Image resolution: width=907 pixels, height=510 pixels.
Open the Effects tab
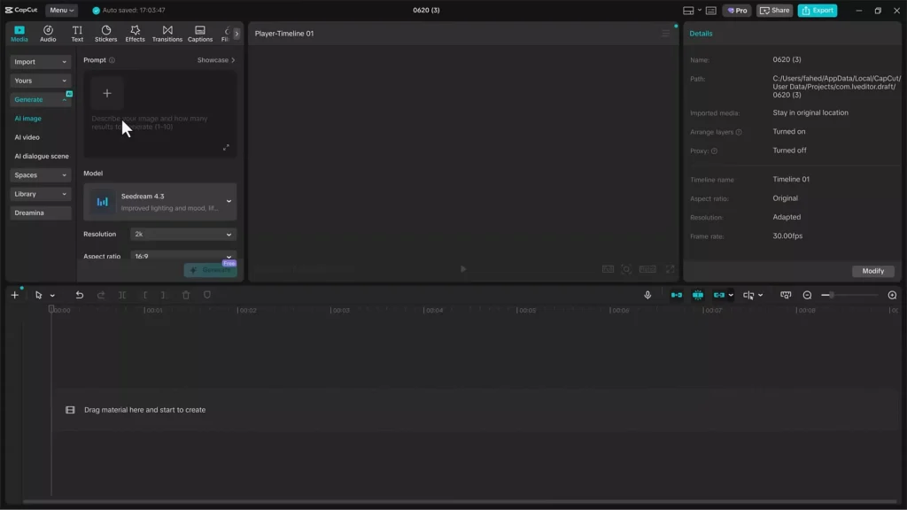tap(135, 34)
